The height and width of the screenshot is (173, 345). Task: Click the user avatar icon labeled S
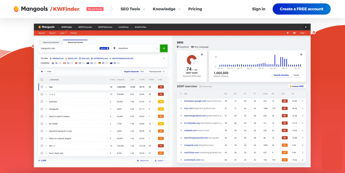click(x=306, y=27)
